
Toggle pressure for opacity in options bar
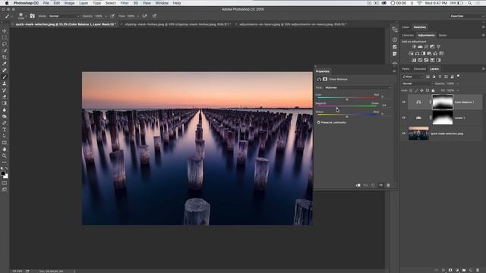click(x=112, y=16)
